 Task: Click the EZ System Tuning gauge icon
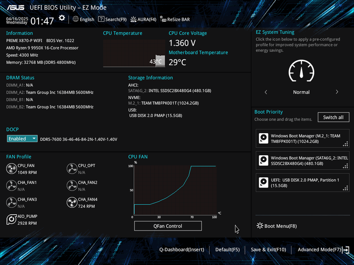[x=301, y=71]
